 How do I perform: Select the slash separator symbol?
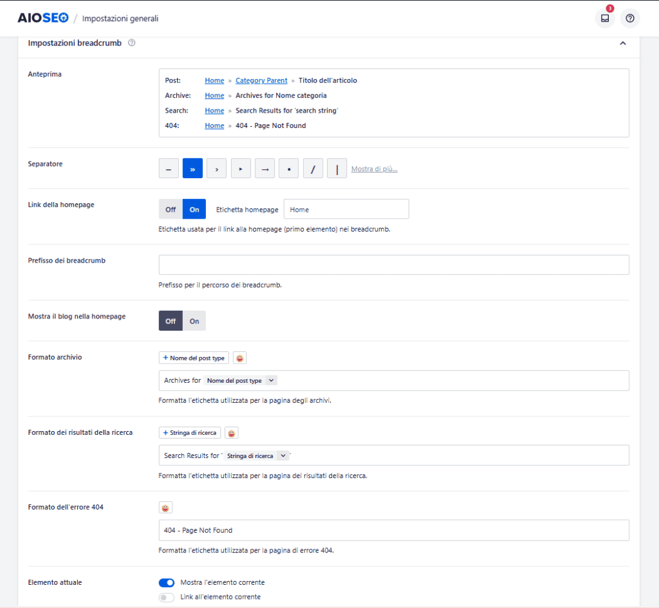(313, 168)
